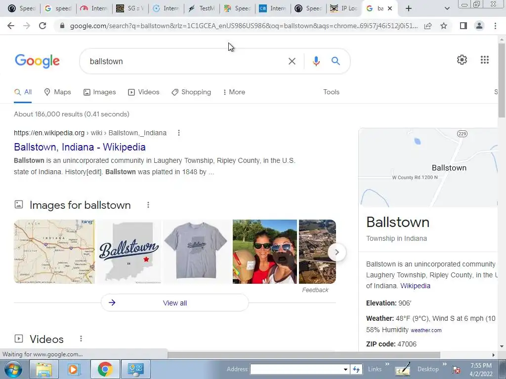Expand the Links toolbar chevron
Screen dimensions: 506x379
(x=387, y=364)
